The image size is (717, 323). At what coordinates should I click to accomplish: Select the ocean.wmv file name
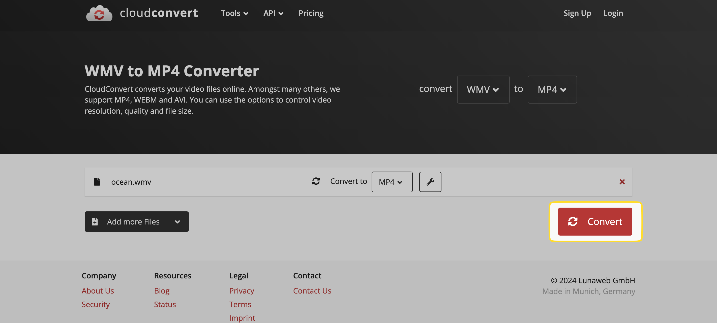tap(131, 182)
